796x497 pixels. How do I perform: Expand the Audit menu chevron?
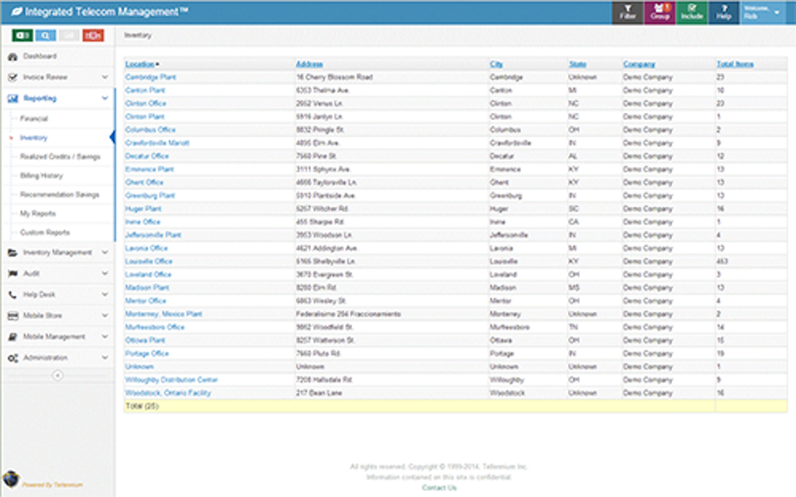click(105, 273)
